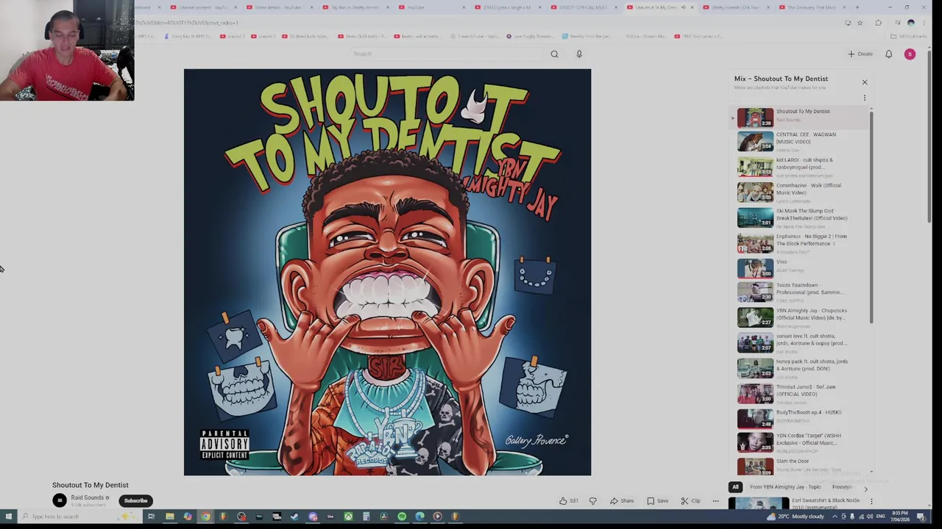The image size is (942, 529).
Task: Select the Freestyle filter chip
Action: tap(843, 487)
